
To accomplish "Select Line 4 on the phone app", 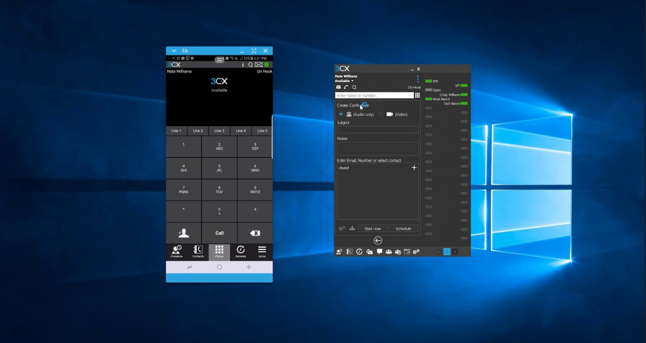I will coord(240,131).
